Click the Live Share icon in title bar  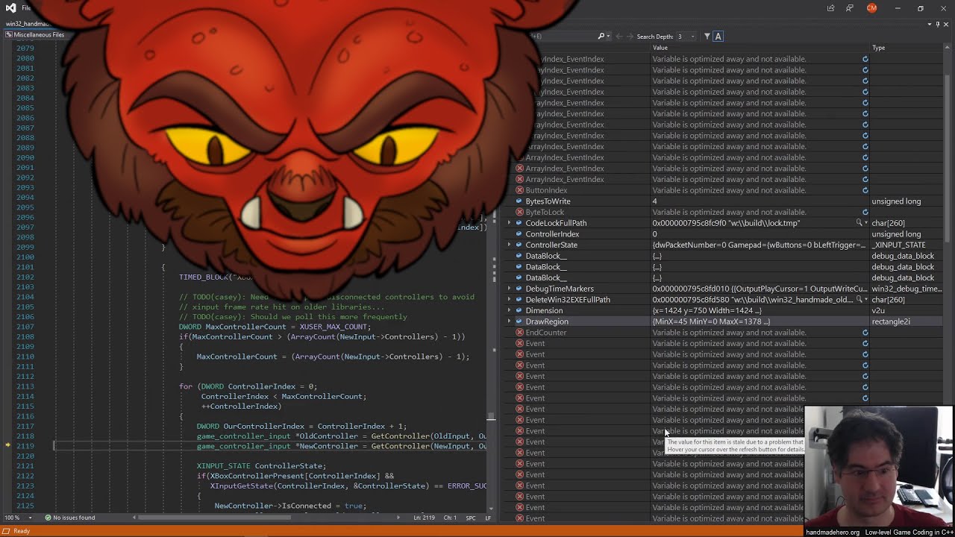[830, 8]
